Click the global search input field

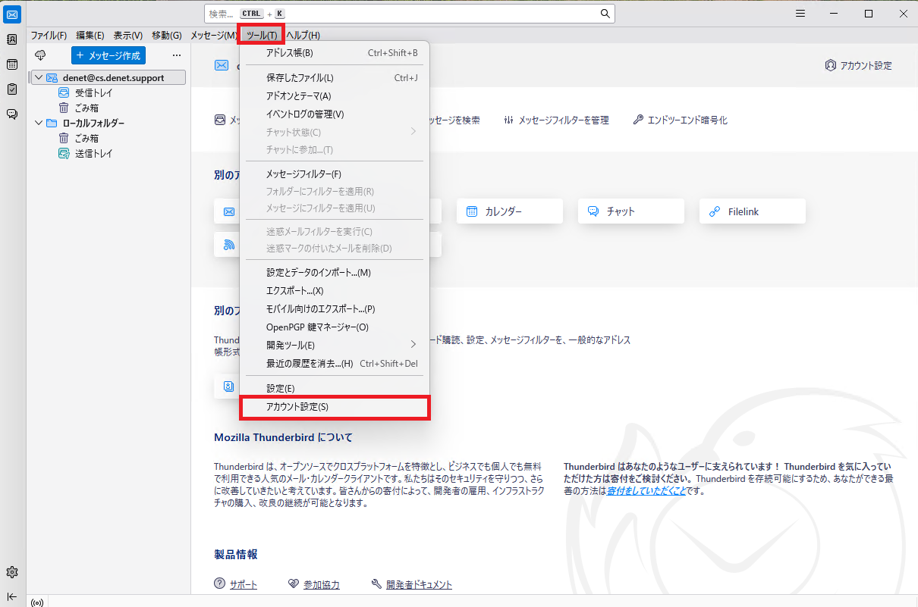[x=410, y=14]
